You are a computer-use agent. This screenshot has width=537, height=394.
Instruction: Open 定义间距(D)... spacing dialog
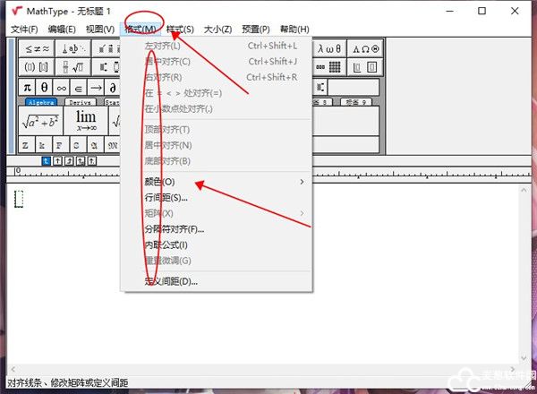(171, 281)
